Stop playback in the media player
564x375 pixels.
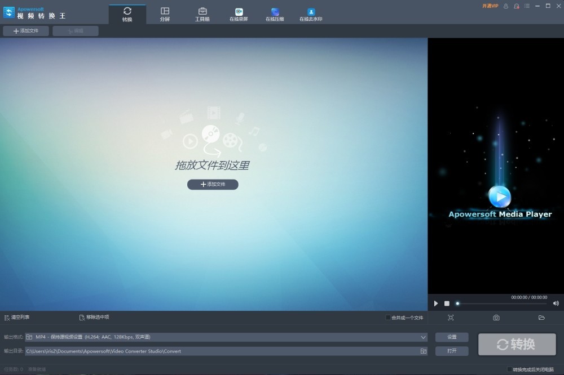pos(447,303)
